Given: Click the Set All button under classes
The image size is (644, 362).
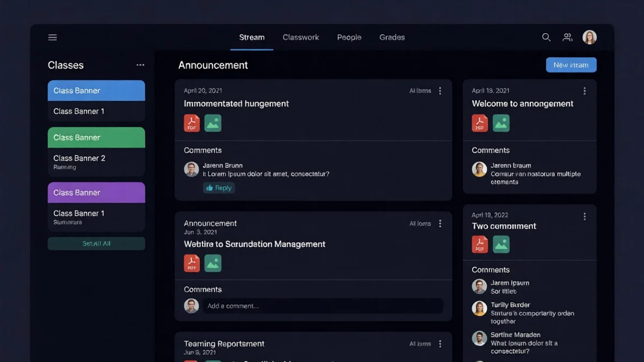Looking at the screenshot, I should click(97, 243).
